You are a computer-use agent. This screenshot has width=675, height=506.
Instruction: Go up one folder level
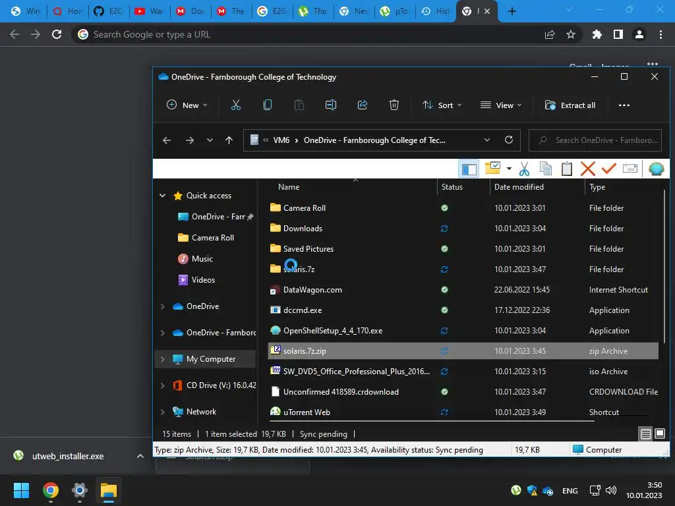tap(229, 140)
